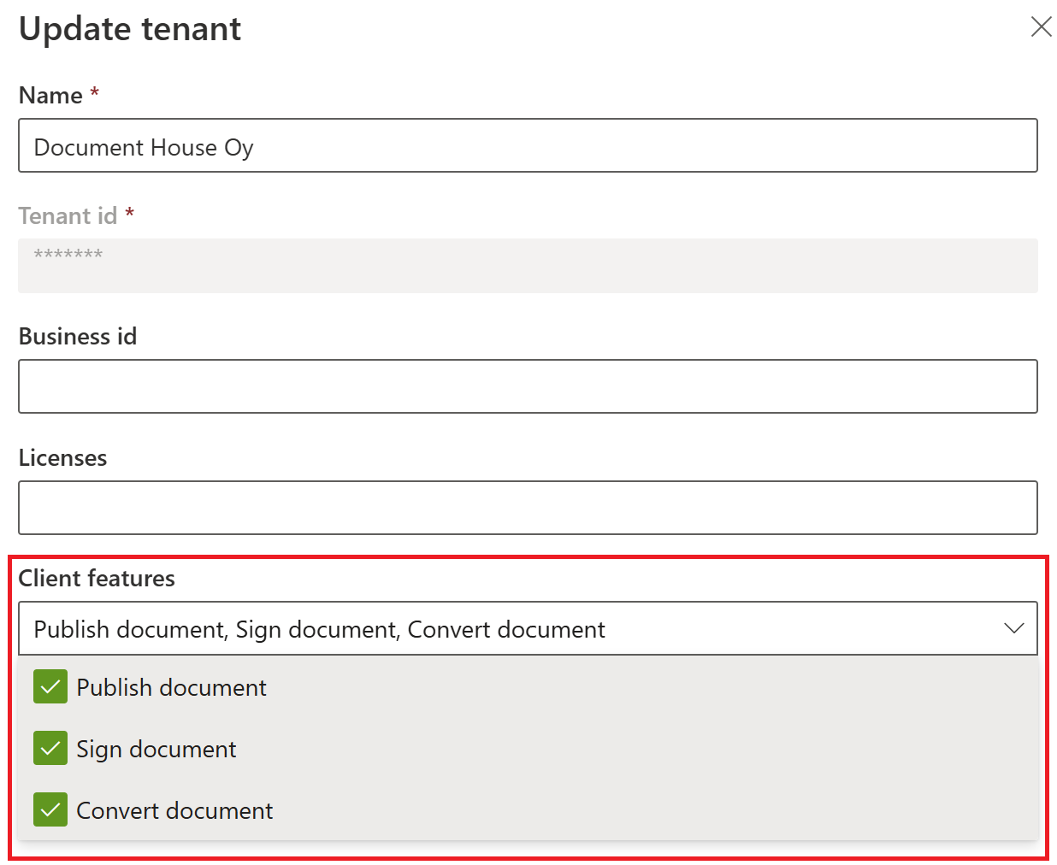The image size is (1057, 865).
Task: Click inside the Licenses input box
Action: pyautogui.click(x=528, y=508)
